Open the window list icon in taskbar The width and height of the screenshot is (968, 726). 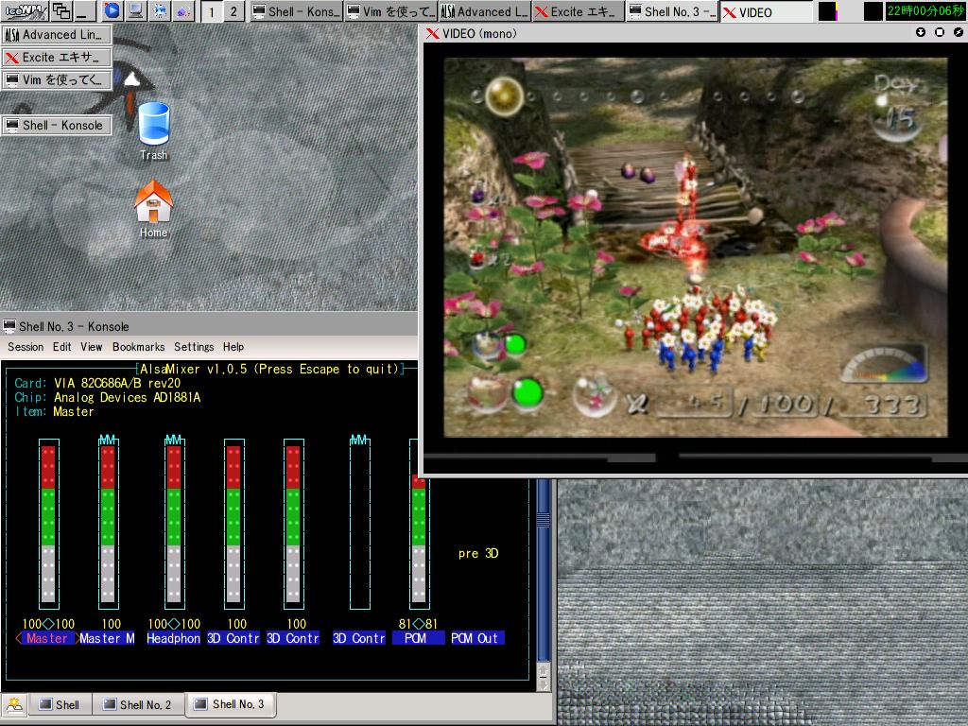pos(61,11)
